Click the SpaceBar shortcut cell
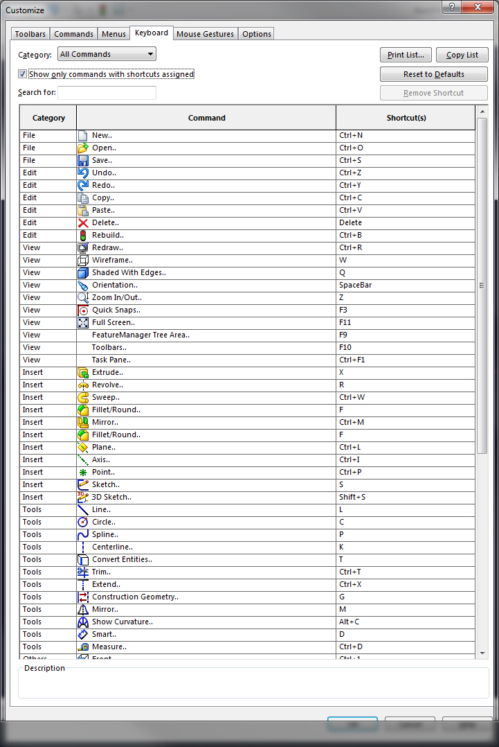Image resolution: width=499 pixels, height=747 pixels. coord(406,285)
